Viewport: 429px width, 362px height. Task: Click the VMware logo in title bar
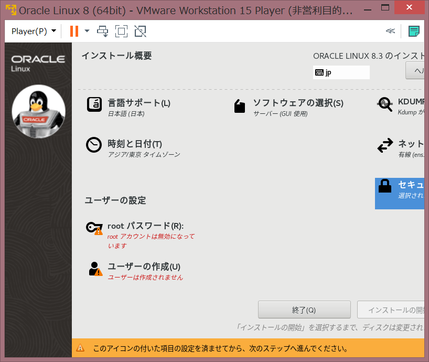(11, 10)
